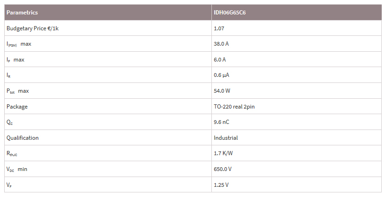Click the 650.0 V VDC value
Image resolution: width=385 pixels, height=198 pixels.
(x=223, y=169)
